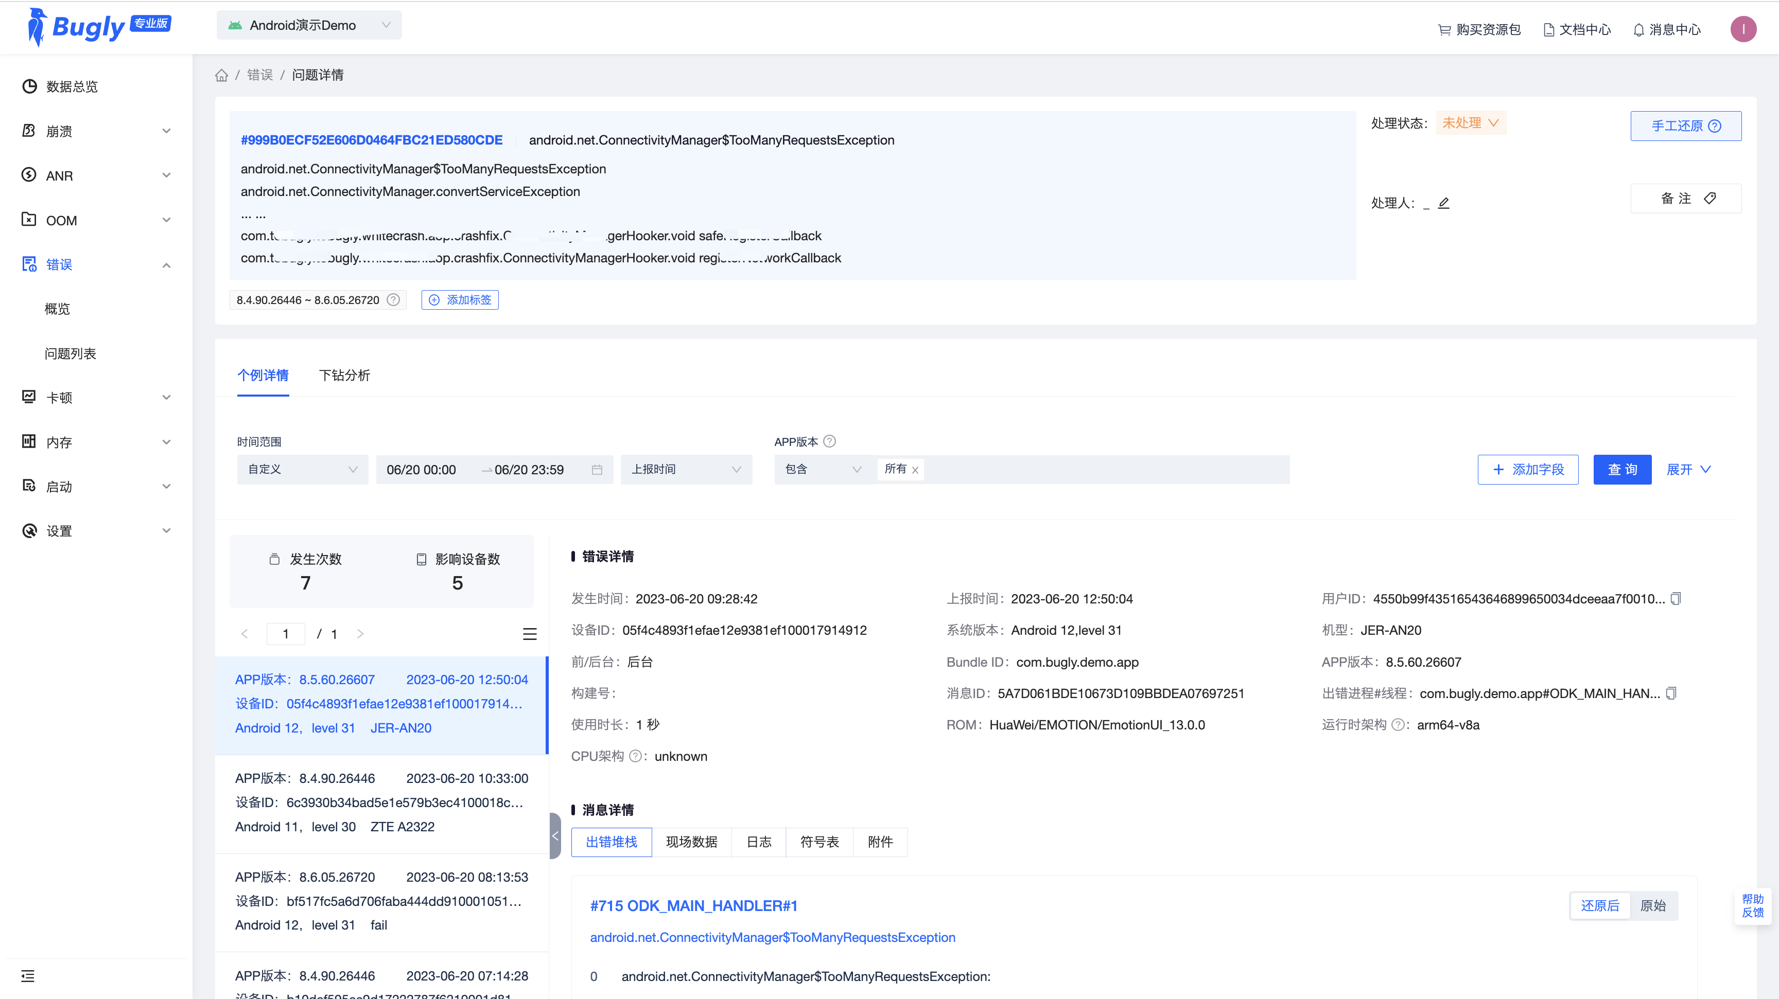Collapse the case list panel handle
The width and height of the screenshot is (1779, 999).
tap(555, 835)
